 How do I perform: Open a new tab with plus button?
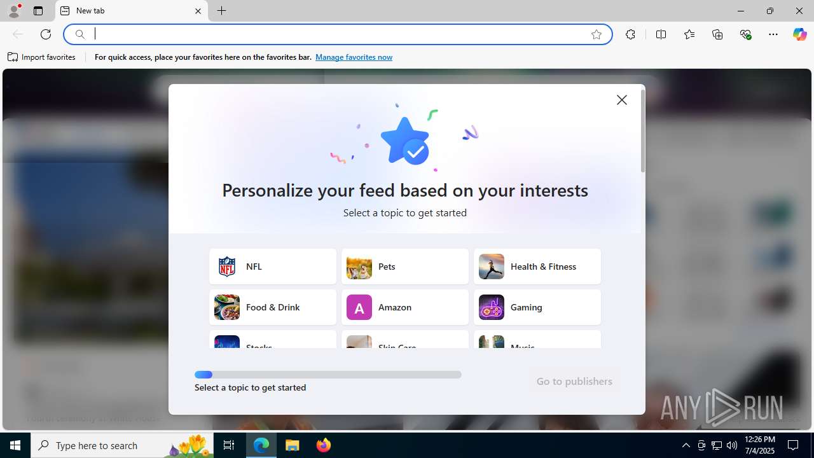(x=222, y=11)
